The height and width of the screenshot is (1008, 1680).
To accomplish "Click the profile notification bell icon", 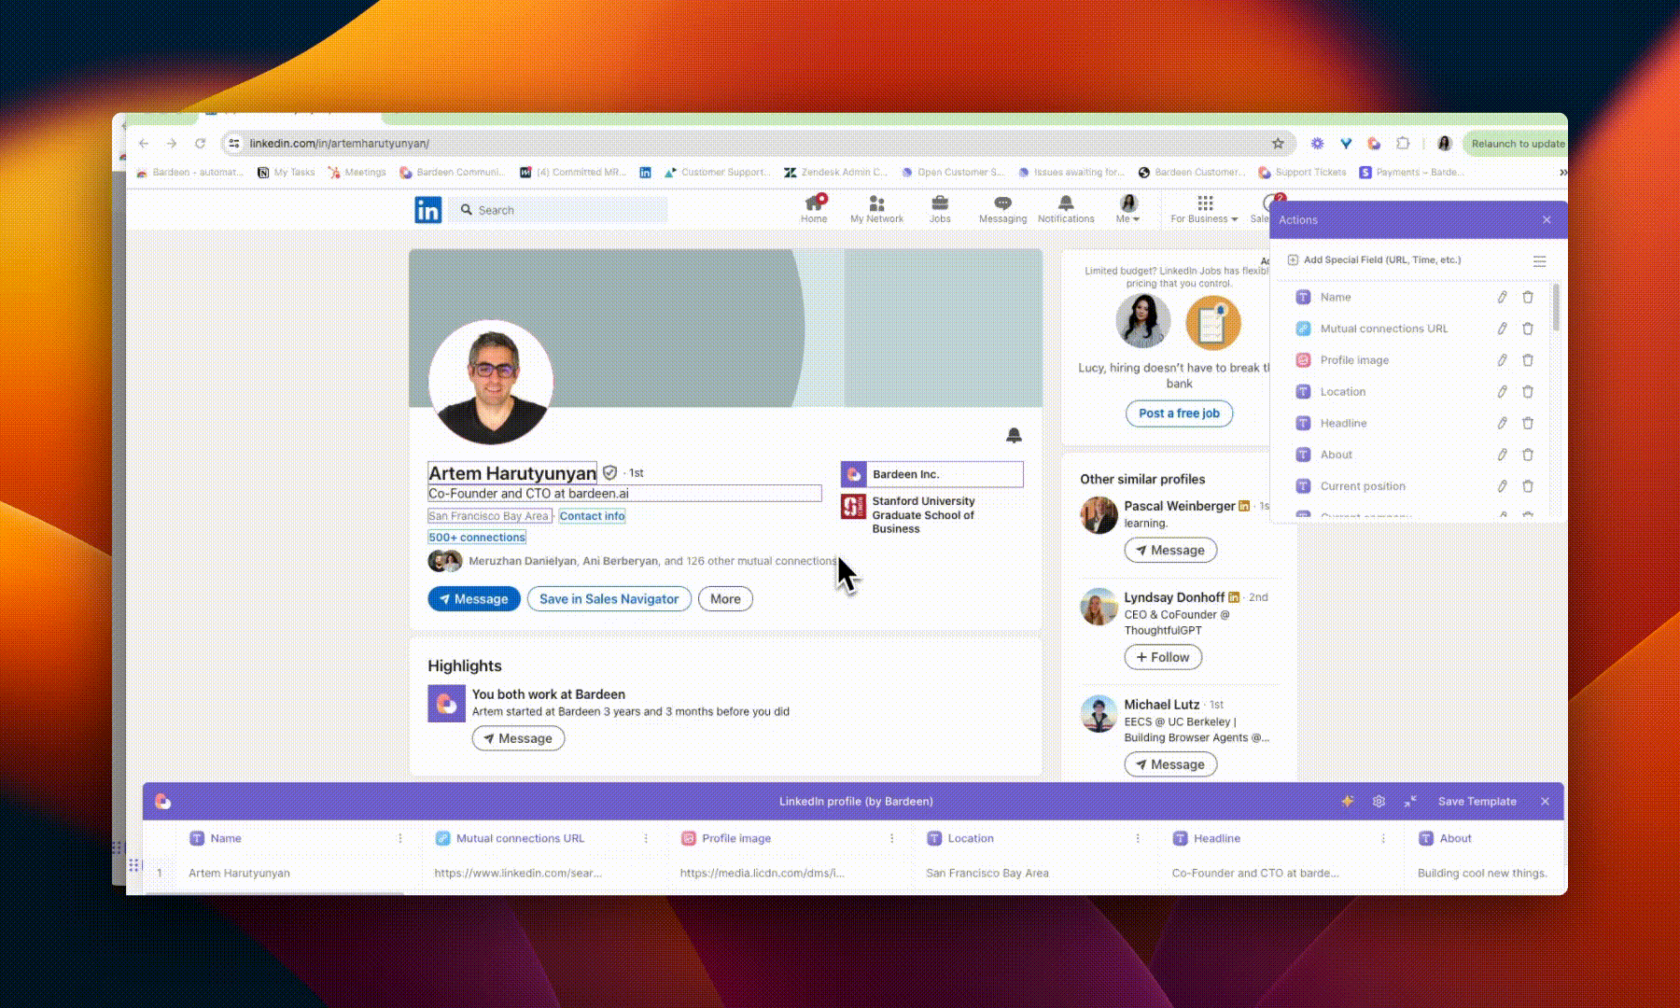I will pyautogui.click(x=1014, y=435).
